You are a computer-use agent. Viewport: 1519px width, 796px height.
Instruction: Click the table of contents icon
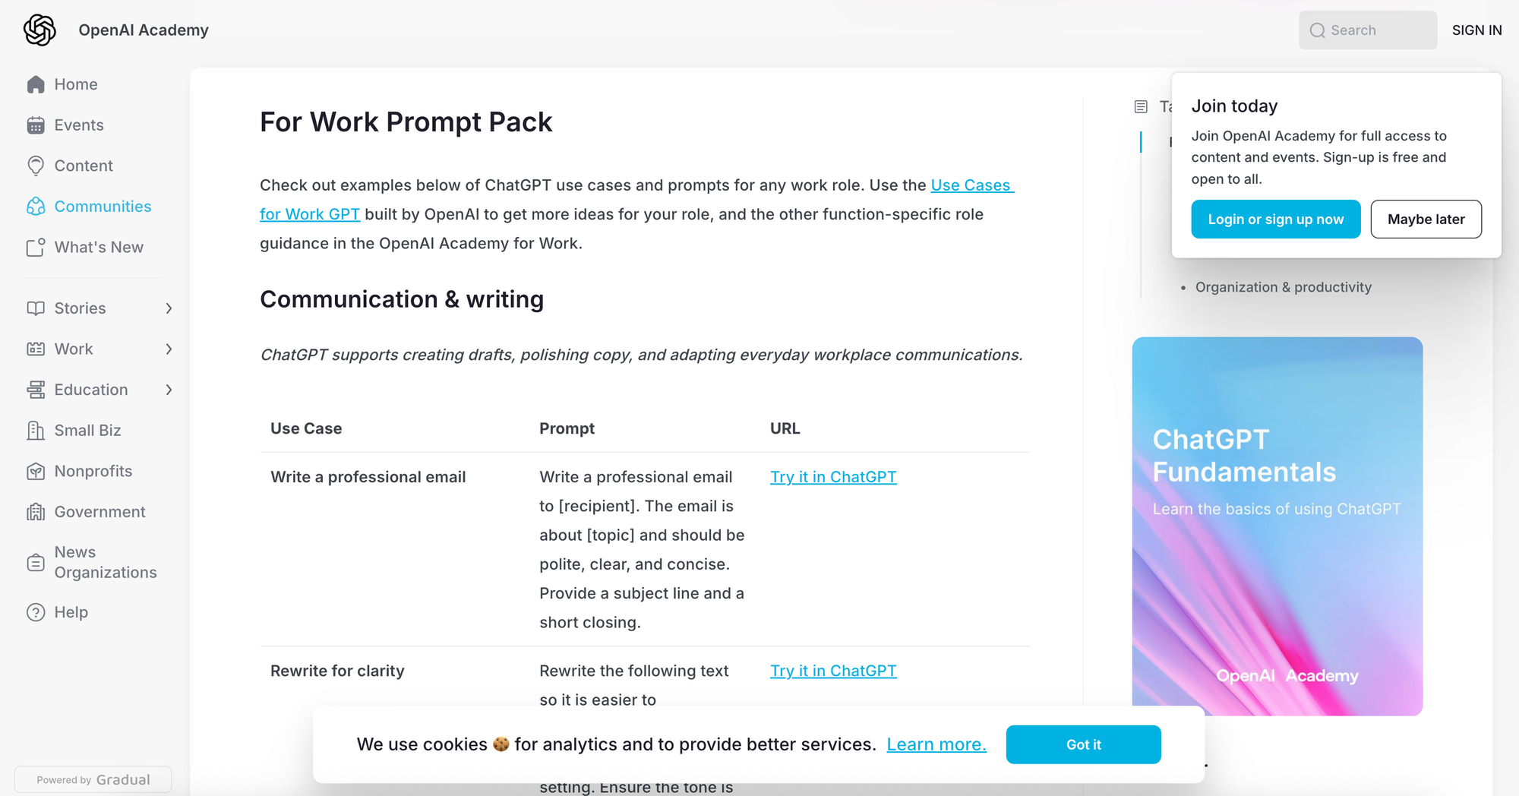1141,107
